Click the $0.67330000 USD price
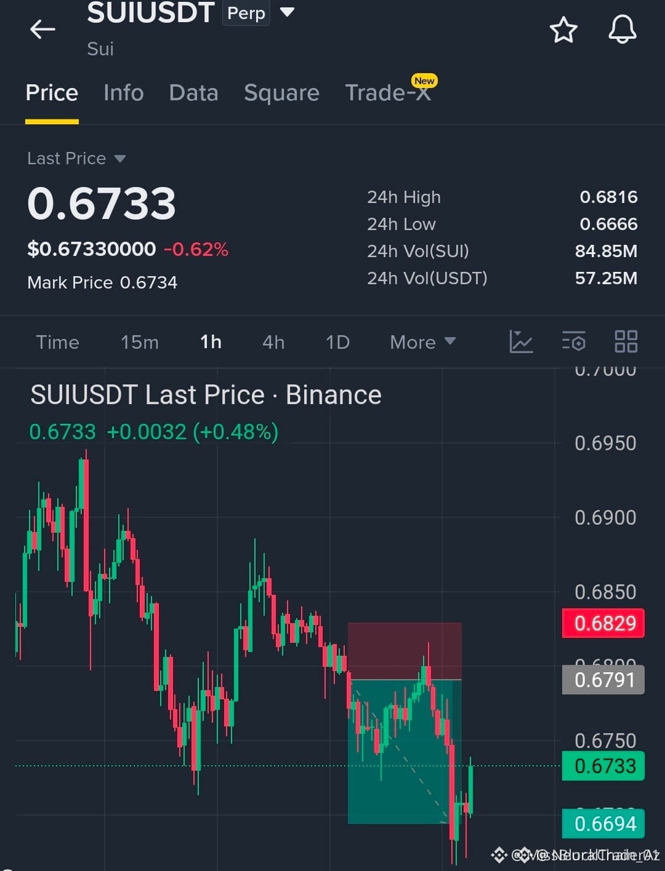This screenshot has height=871, width=665. (x=92, y=249)
